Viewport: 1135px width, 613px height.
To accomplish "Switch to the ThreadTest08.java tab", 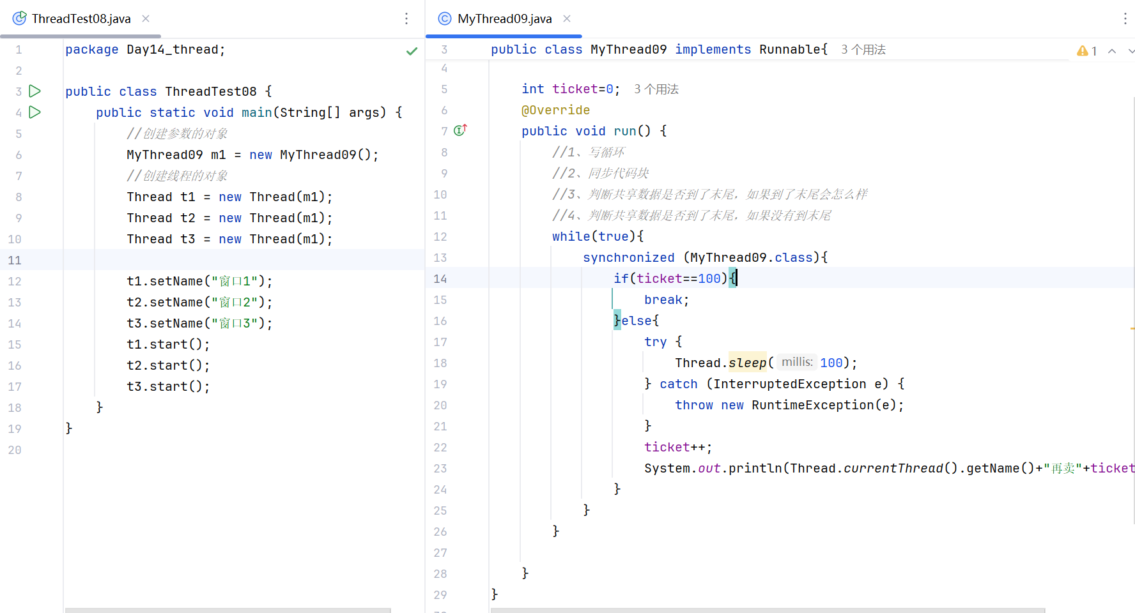I will [x=81, y=19].
